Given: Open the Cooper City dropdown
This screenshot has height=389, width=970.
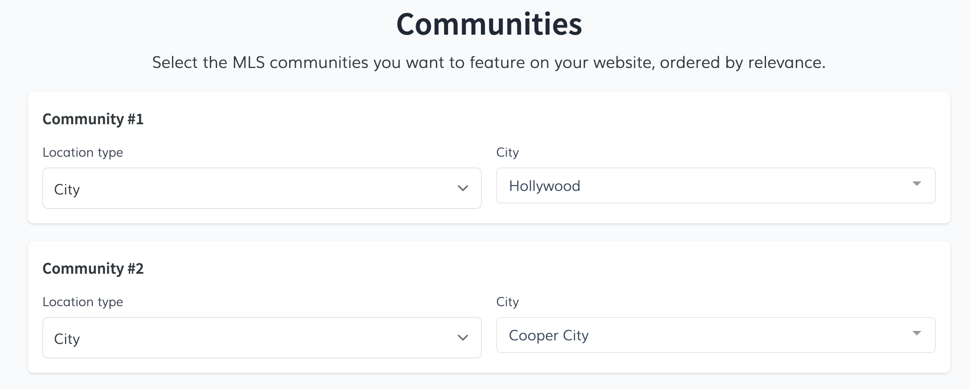Looking at the screenshot, I should [715, 335].
